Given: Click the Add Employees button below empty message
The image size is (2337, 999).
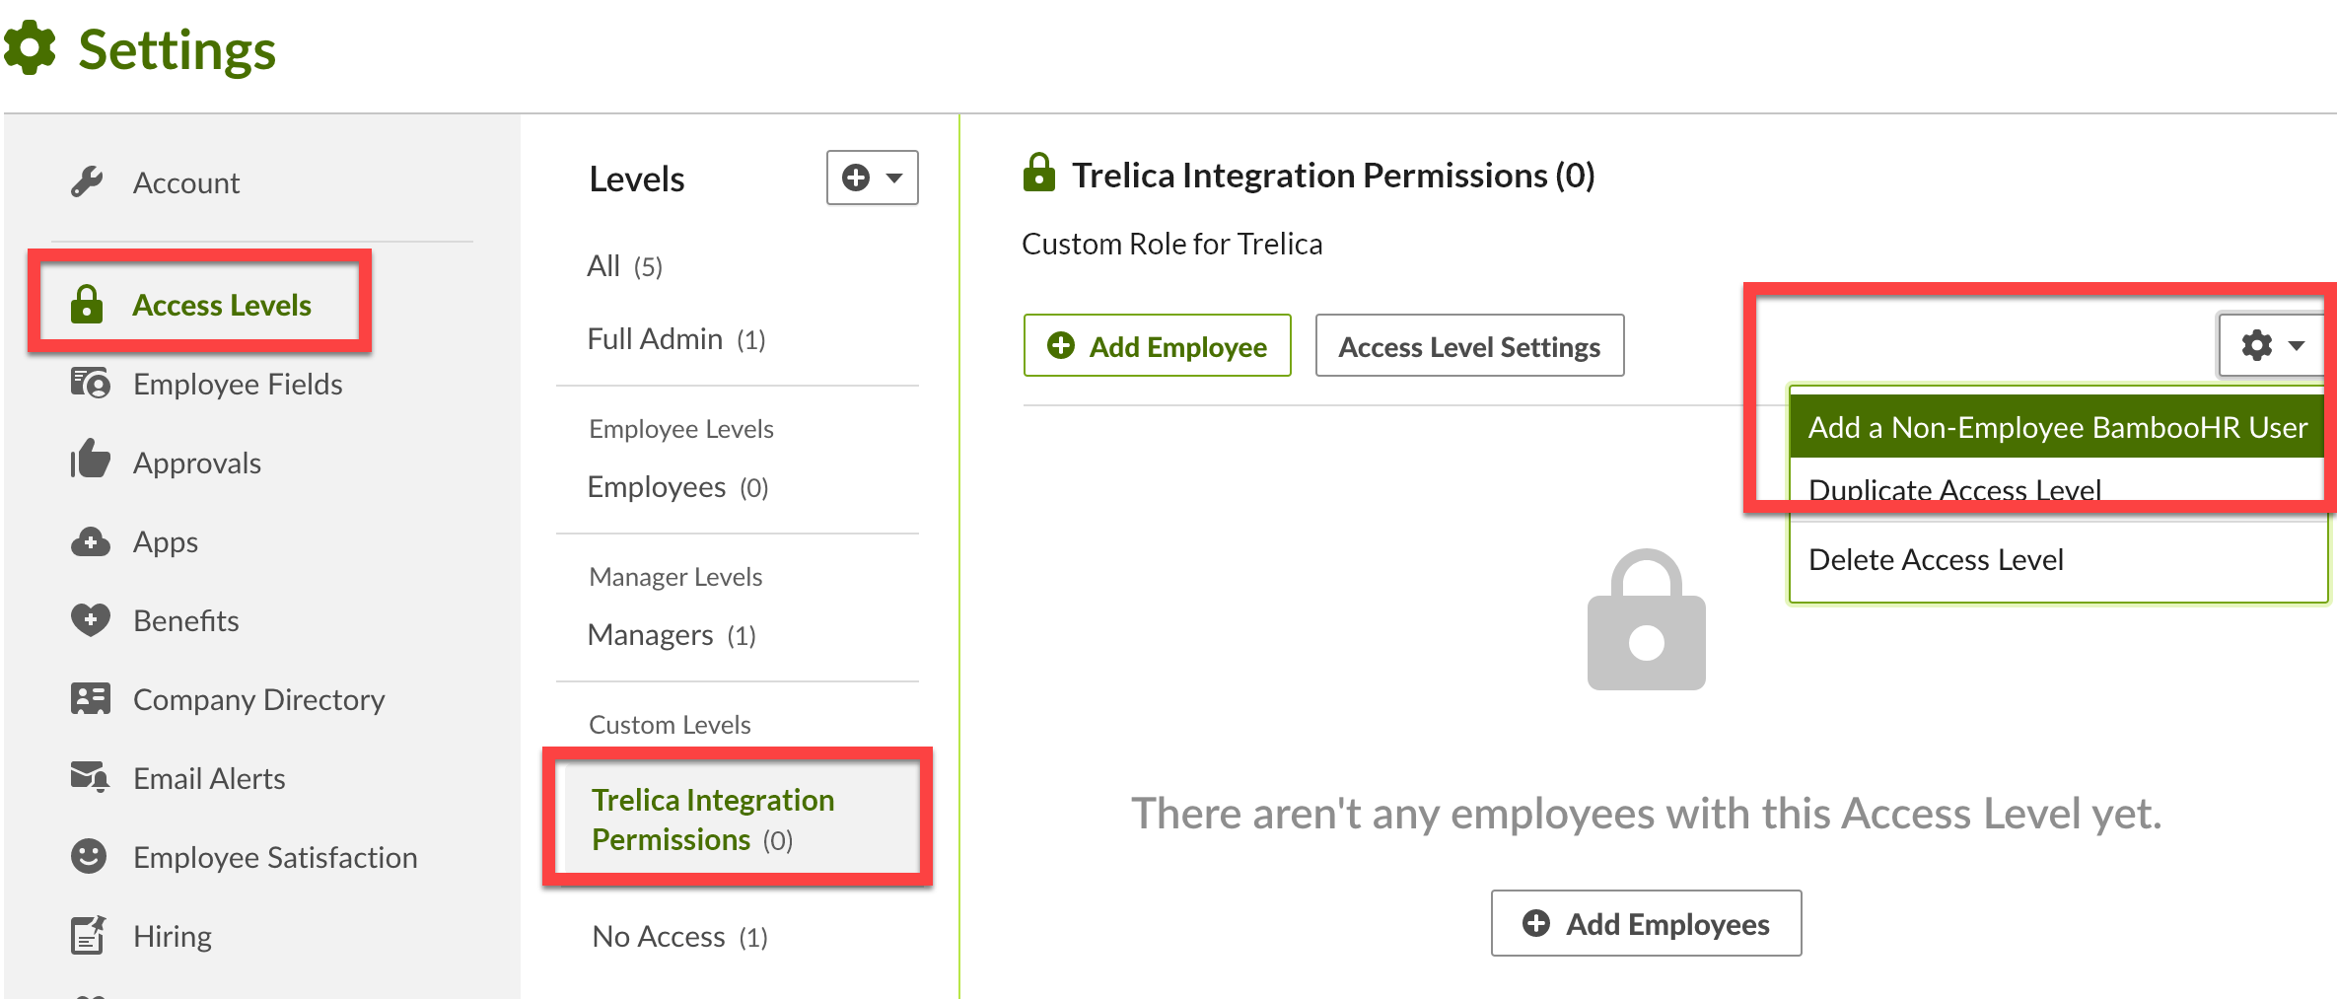Looking at the screenshot, I should click(x=1646, y=923).
